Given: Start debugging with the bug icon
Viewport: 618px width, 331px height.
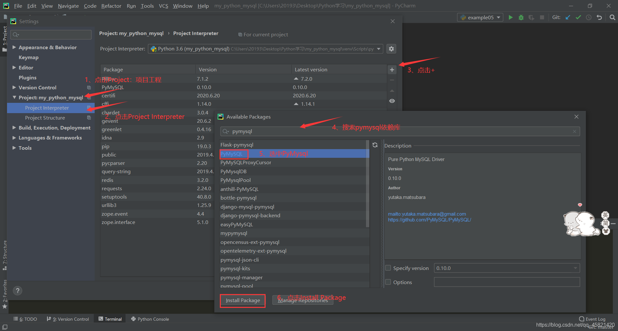Looking at the screenshot, I should [x=521, y=17].
